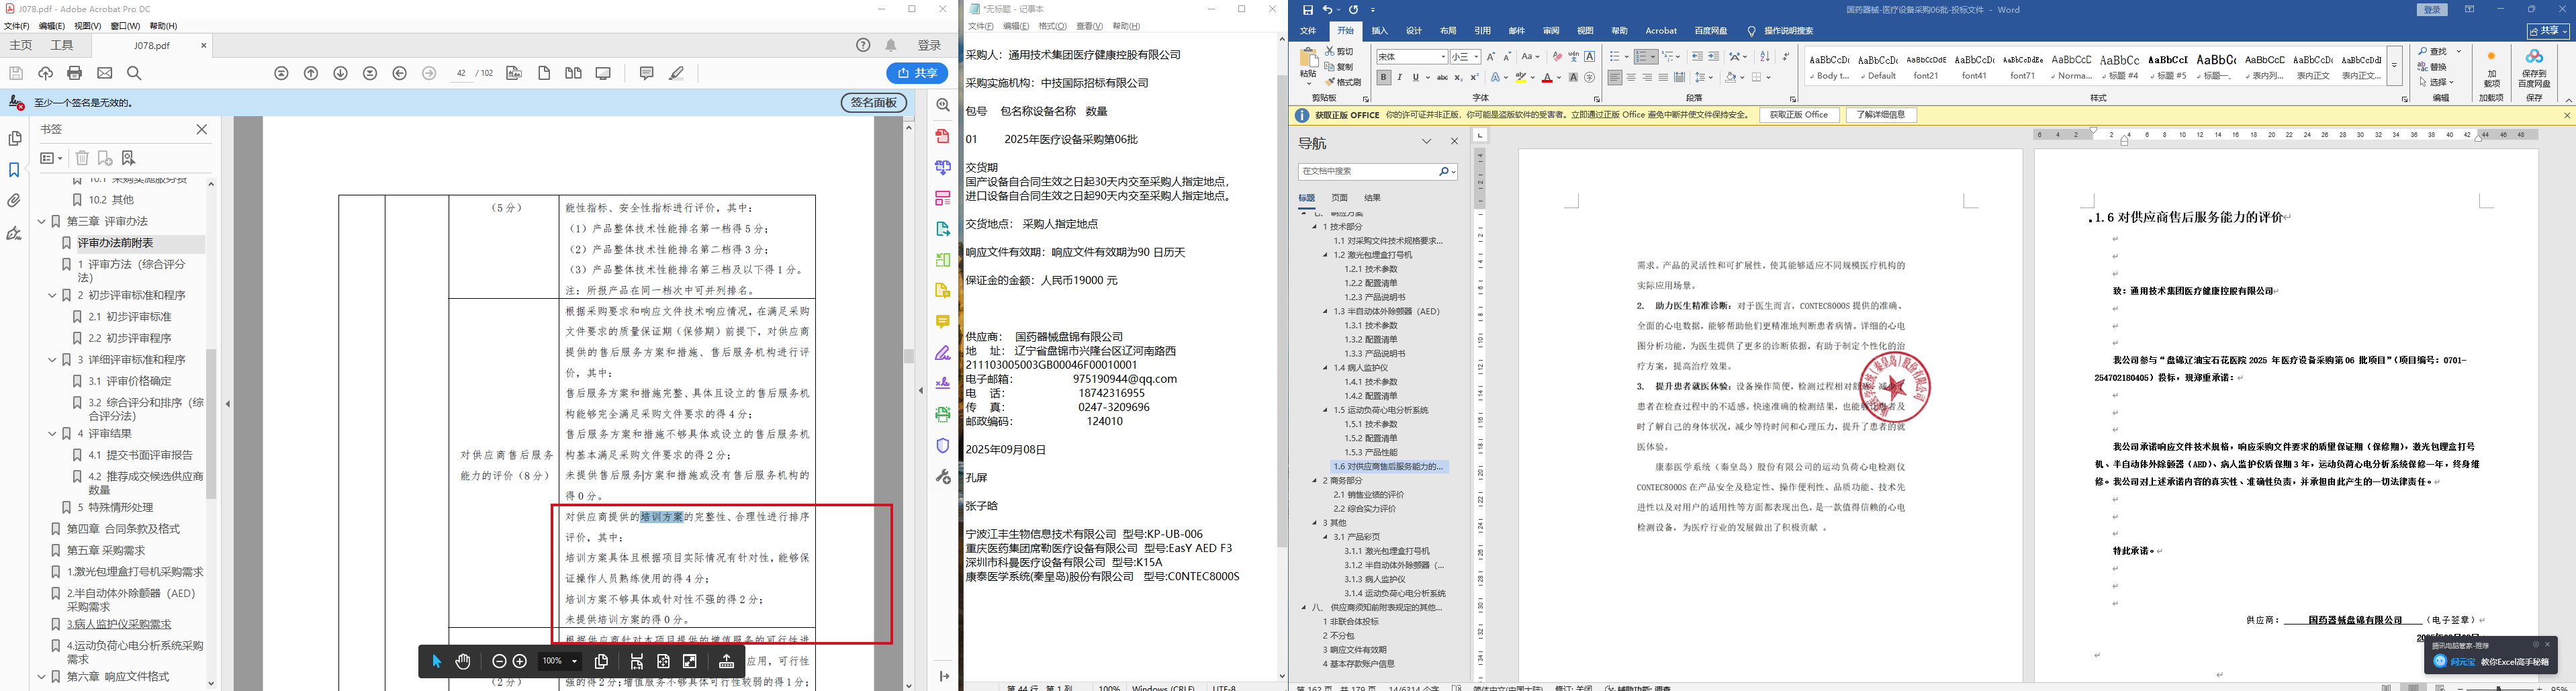The height and width of the screenshot is (691, 2576).
Task: Toggle subscript in Word ribbon
Action: click(x=1458, y=77)
